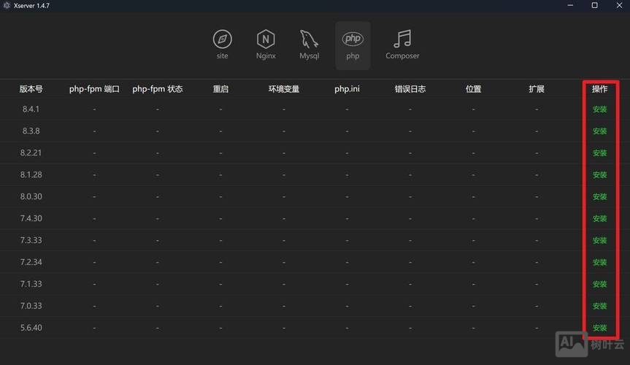Click the 版本号 column header

point(31,89)
